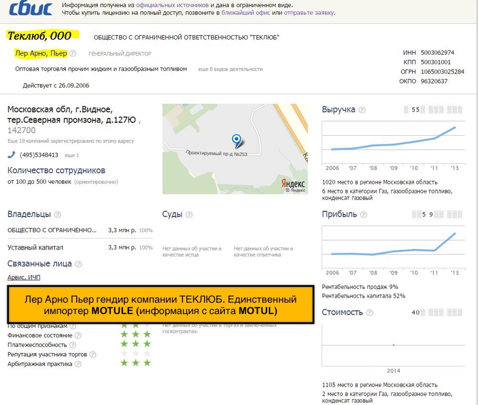Click the Прибыль section heading

(339, 214)
